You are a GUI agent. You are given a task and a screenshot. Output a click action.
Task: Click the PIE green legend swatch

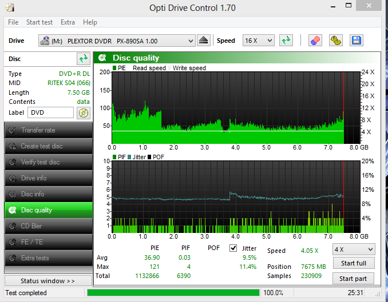click(x=114, y=68)
